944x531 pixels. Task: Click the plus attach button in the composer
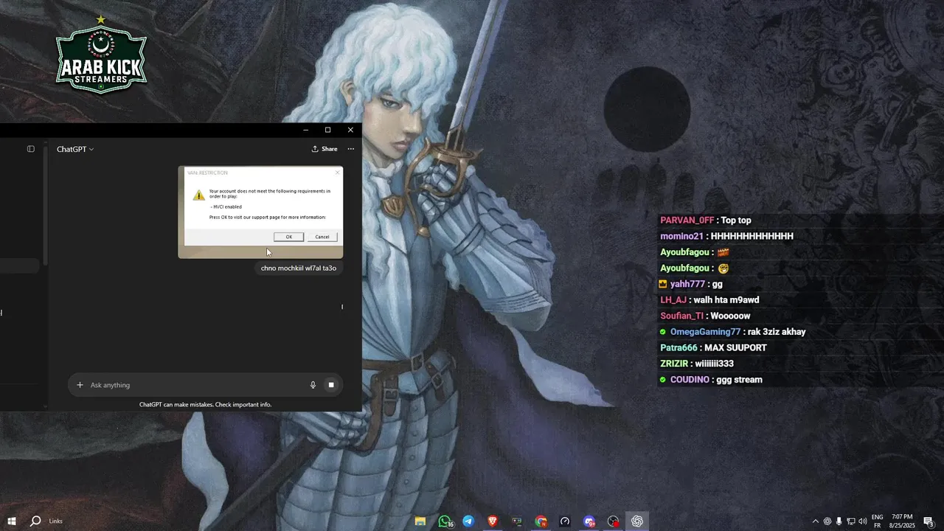(x=80, y=385)
